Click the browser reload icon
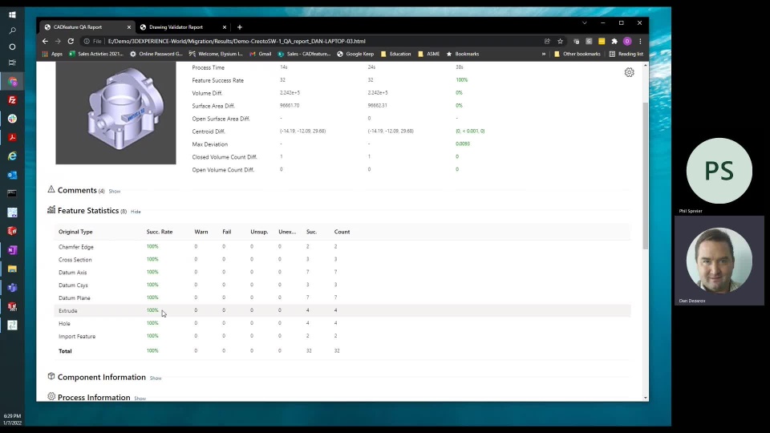The image size is (770, 433). click(71, 41)
